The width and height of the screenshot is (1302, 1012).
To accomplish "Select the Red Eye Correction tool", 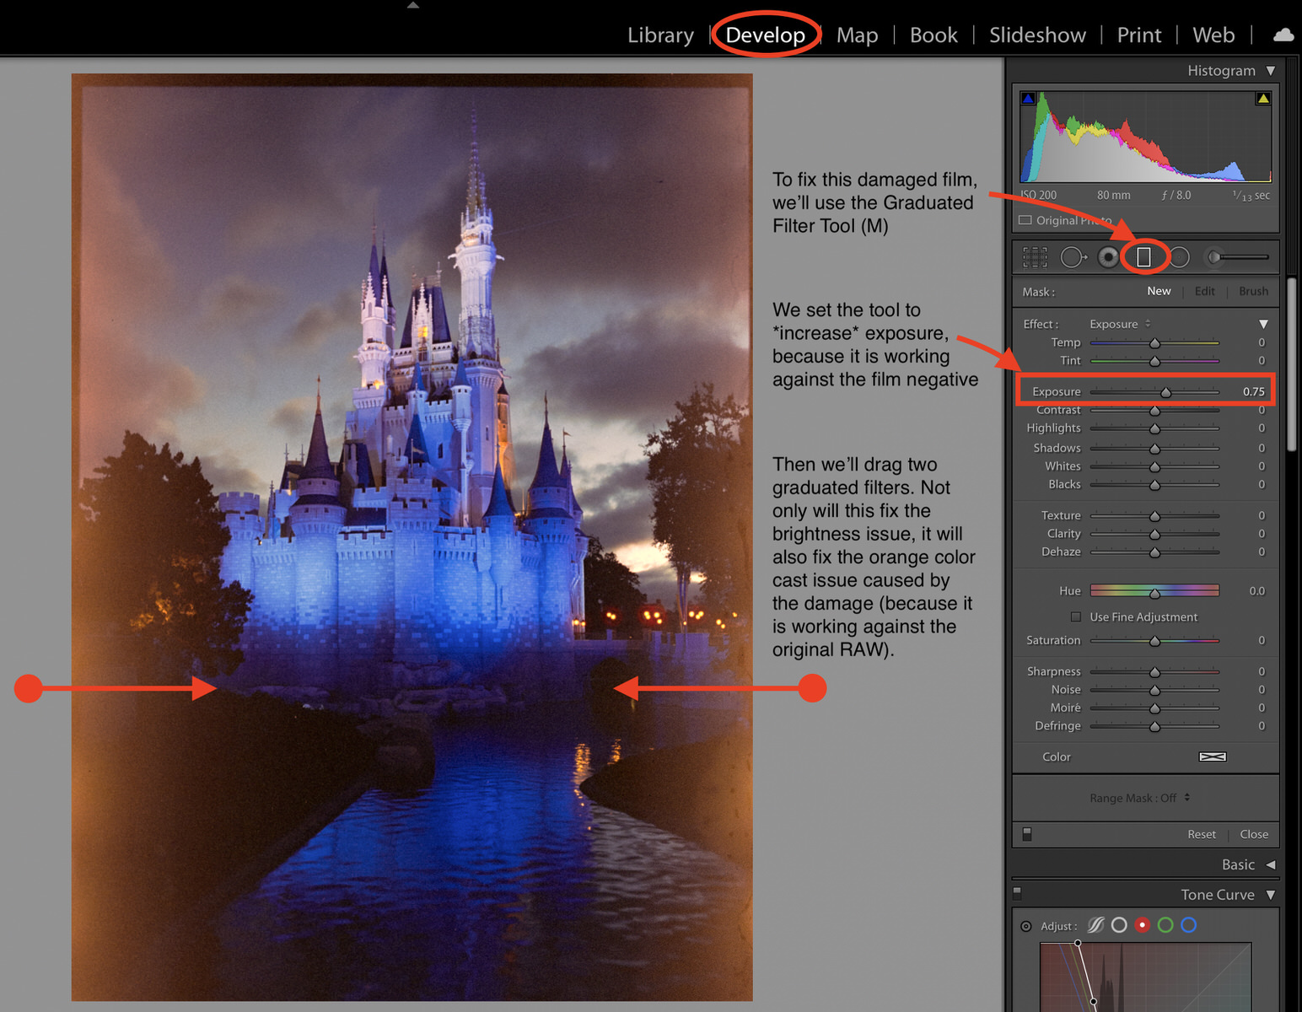I will point(1109,257).
